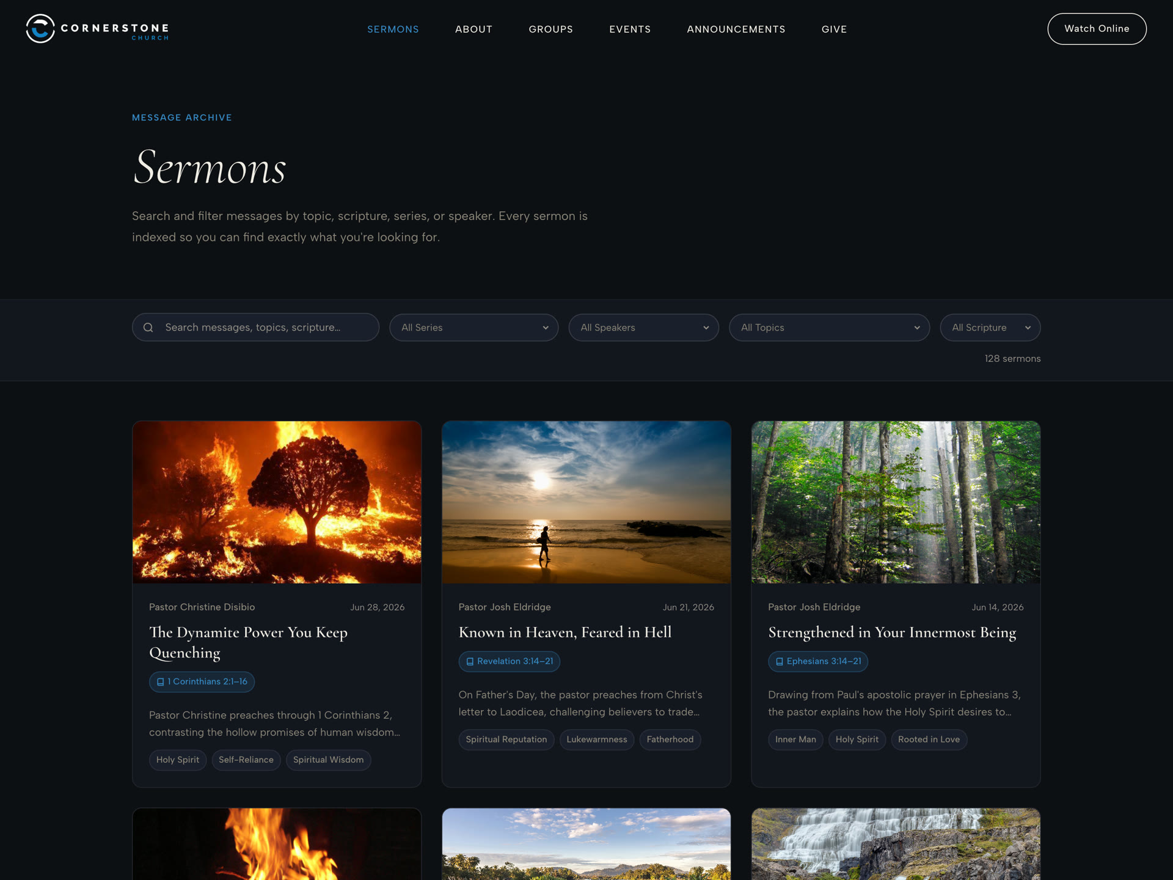1173x880 pixels.
Task: Click the Cornerstone Church wordmark
Action: pyautogui.click(x=115, y=31)
